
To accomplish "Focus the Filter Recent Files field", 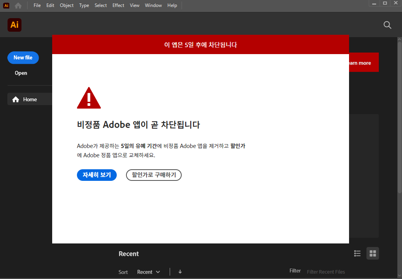I will [325, 272].
